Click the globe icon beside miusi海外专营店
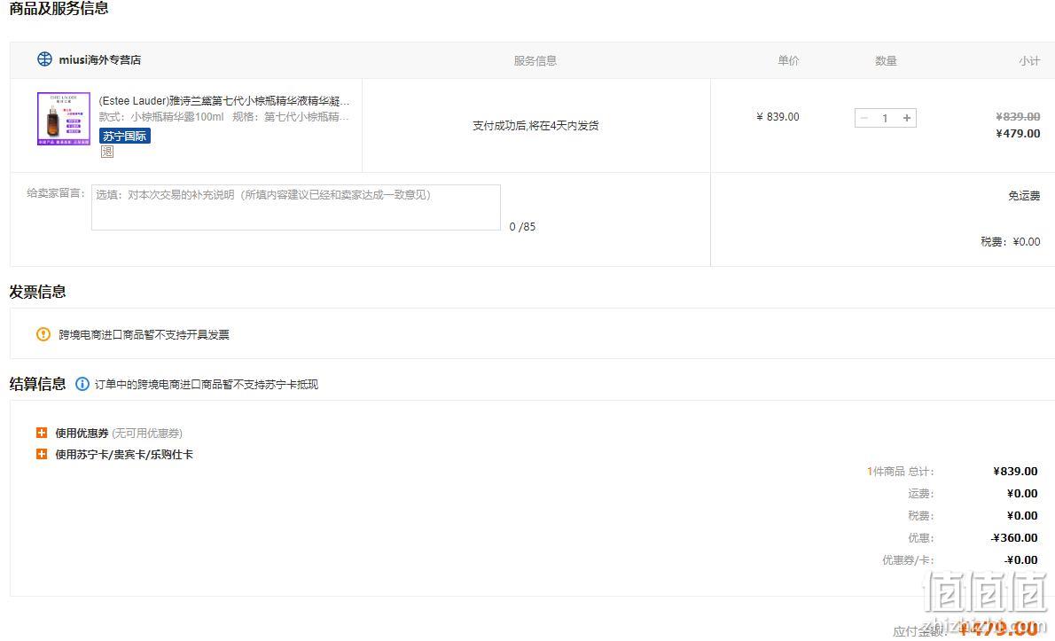The height and width of the screenshot is (641, 1055). pyautogui.click(x=44, y=59)
